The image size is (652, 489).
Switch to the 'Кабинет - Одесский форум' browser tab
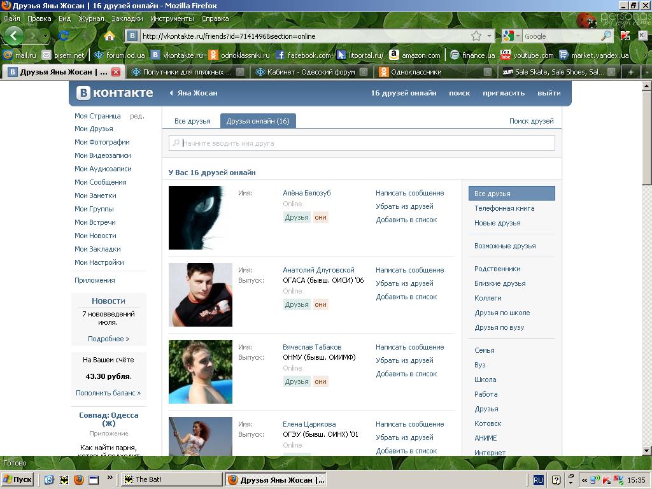(311, 72)
